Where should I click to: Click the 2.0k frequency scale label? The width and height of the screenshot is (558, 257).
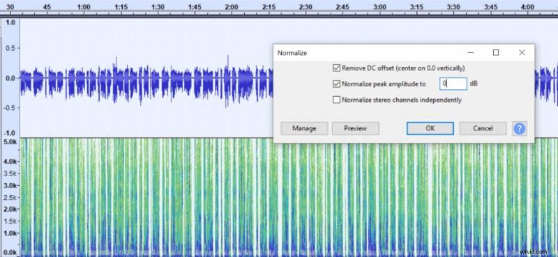[x=10, y=210]
